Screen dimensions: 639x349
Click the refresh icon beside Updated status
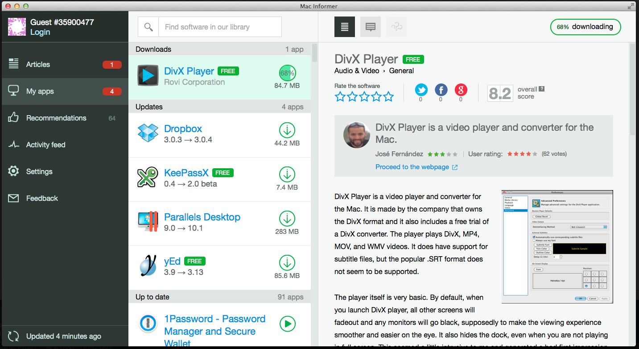tap(13, 337)
